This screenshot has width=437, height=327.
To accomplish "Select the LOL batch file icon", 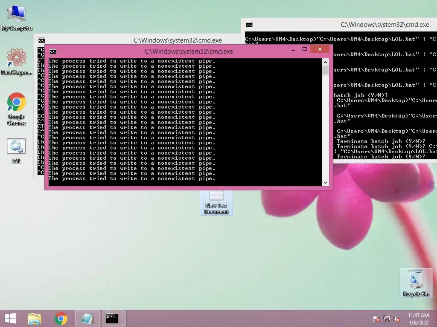I will coord(16,151).
